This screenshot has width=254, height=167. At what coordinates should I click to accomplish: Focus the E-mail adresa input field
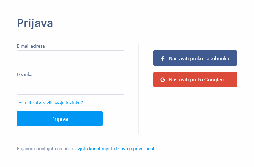(x=70, y=58)
